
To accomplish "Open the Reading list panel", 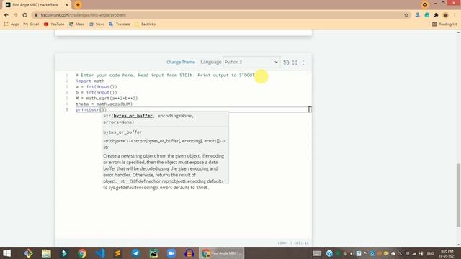I will pyautogui.click(x=444, y=24).
